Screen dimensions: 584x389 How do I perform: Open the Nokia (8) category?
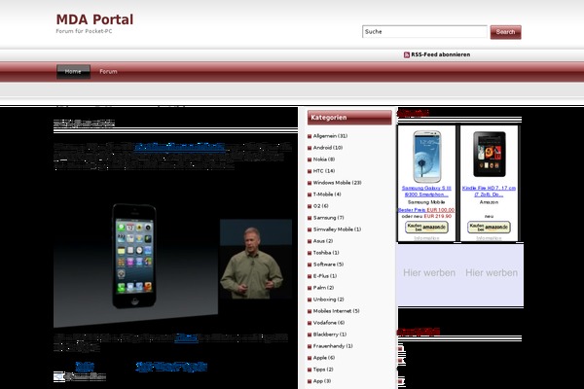click(x=324, y=159)
